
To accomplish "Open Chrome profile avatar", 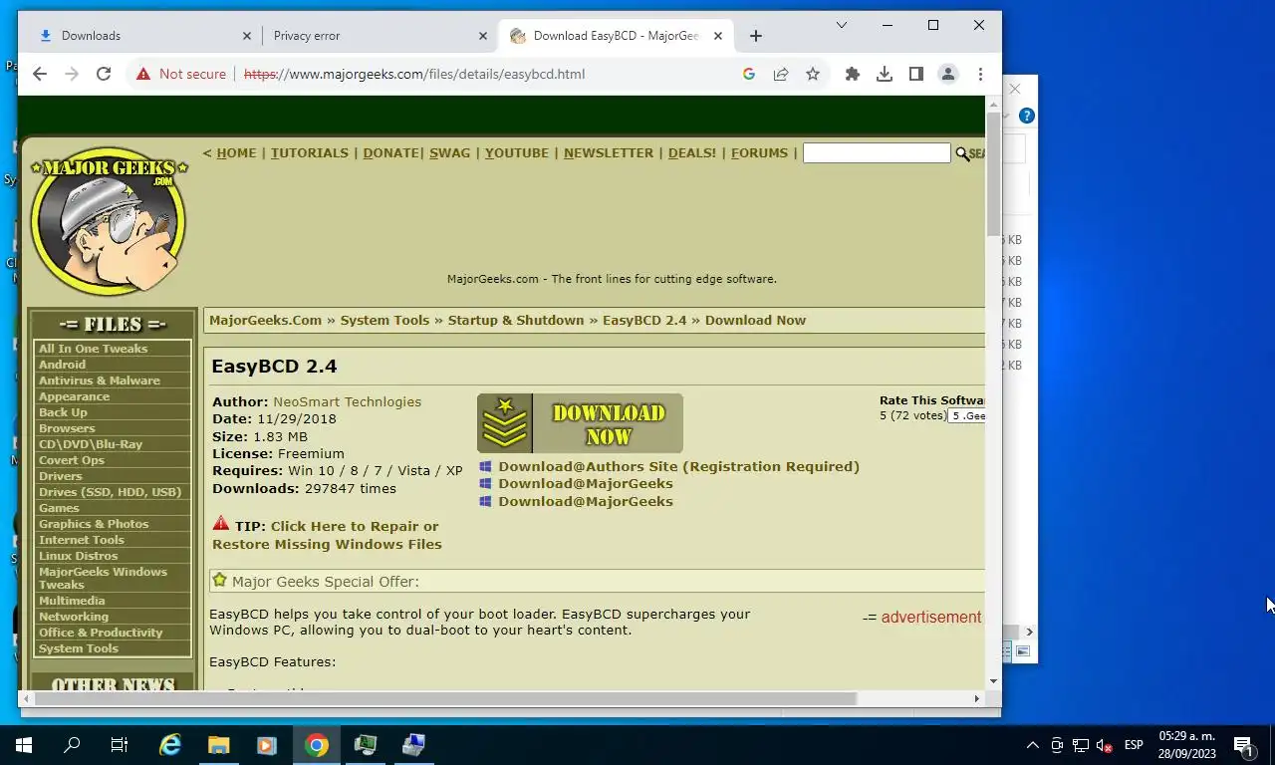I will click(948, 74).
